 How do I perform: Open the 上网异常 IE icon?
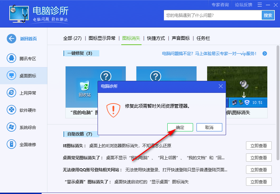point(11,93)
